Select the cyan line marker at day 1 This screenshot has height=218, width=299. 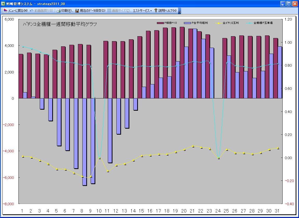23,47
